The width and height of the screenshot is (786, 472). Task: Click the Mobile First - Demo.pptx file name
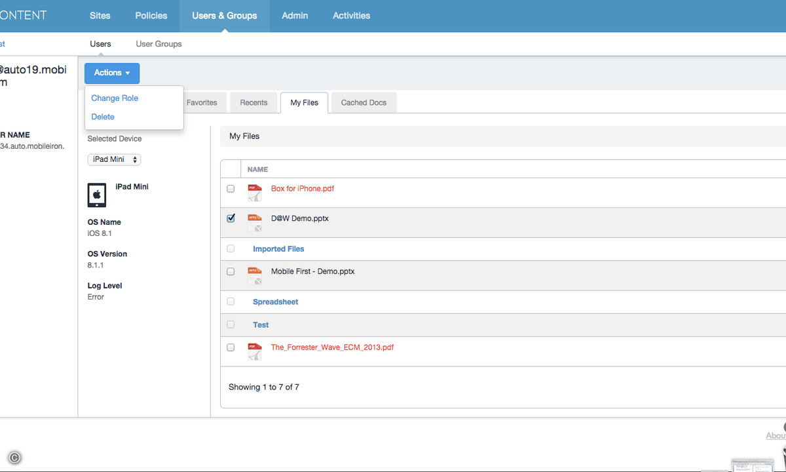(313, 271)
